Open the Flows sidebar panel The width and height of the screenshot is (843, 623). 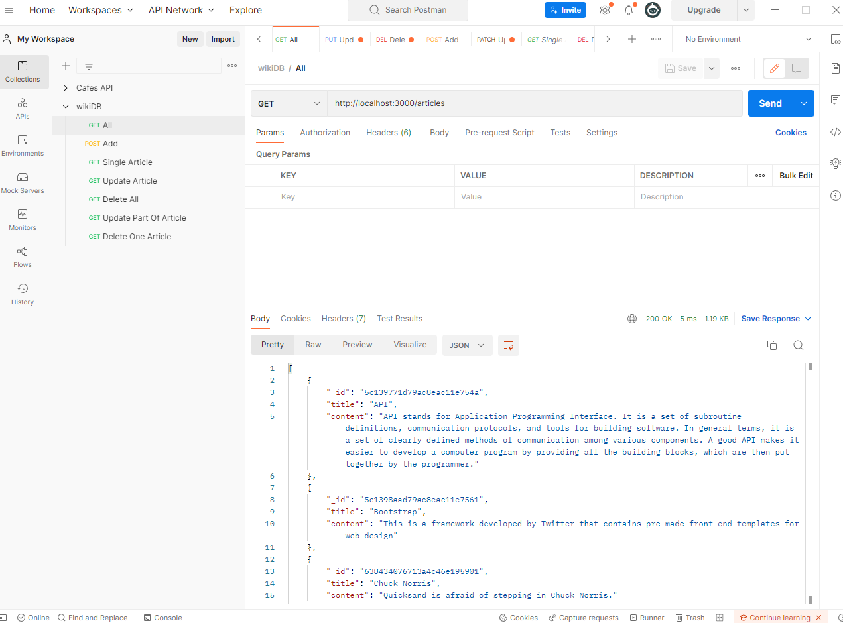(23, 257)
